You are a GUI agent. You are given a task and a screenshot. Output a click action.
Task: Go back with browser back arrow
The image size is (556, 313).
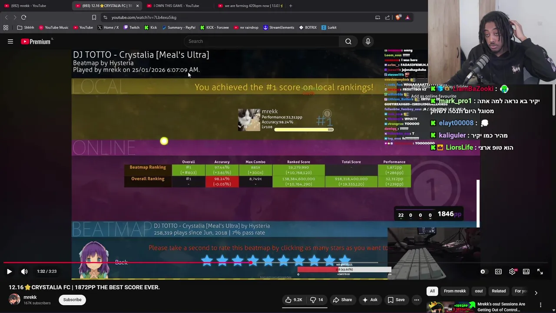pyautogui.click(x=6, y=17)
